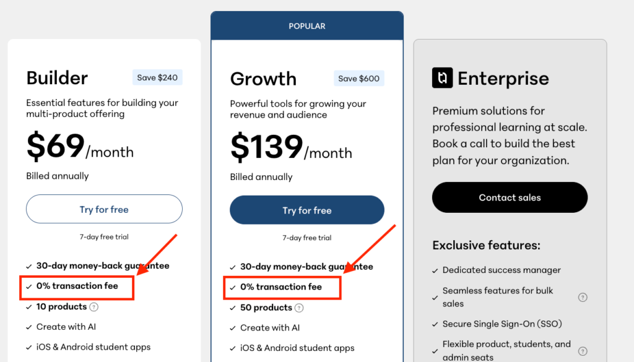Click Try for free in the Builder plan

point(104,209)
